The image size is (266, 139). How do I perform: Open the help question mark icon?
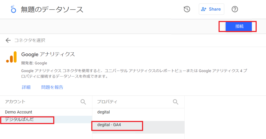click(x=235, y=9)
